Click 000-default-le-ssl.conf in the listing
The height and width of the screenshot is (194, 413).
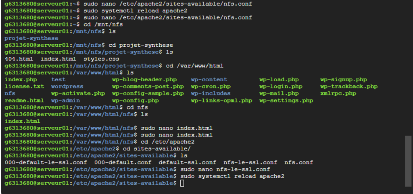46,163
